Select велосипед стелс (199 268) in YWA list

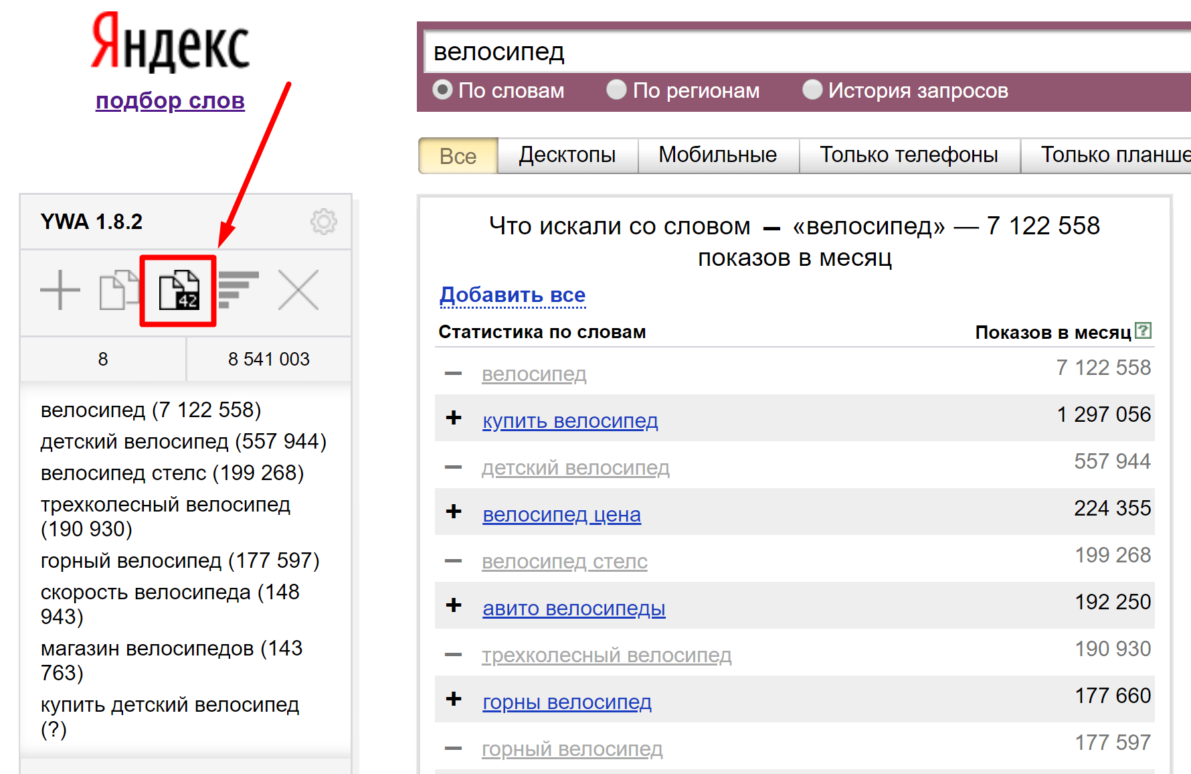(172, 473)
